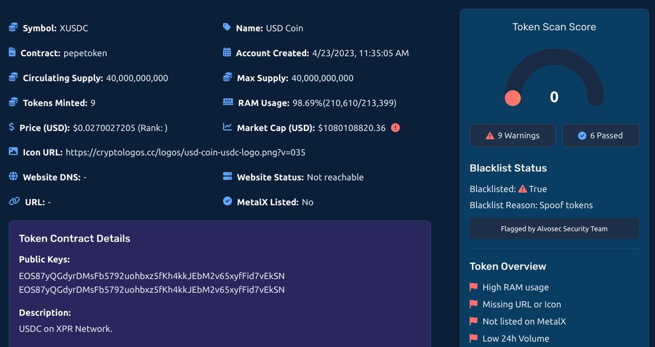The image size is (655, 347).
Task: Click the dollar icon beside Price (USD)
Action: [x=11, y=127]
